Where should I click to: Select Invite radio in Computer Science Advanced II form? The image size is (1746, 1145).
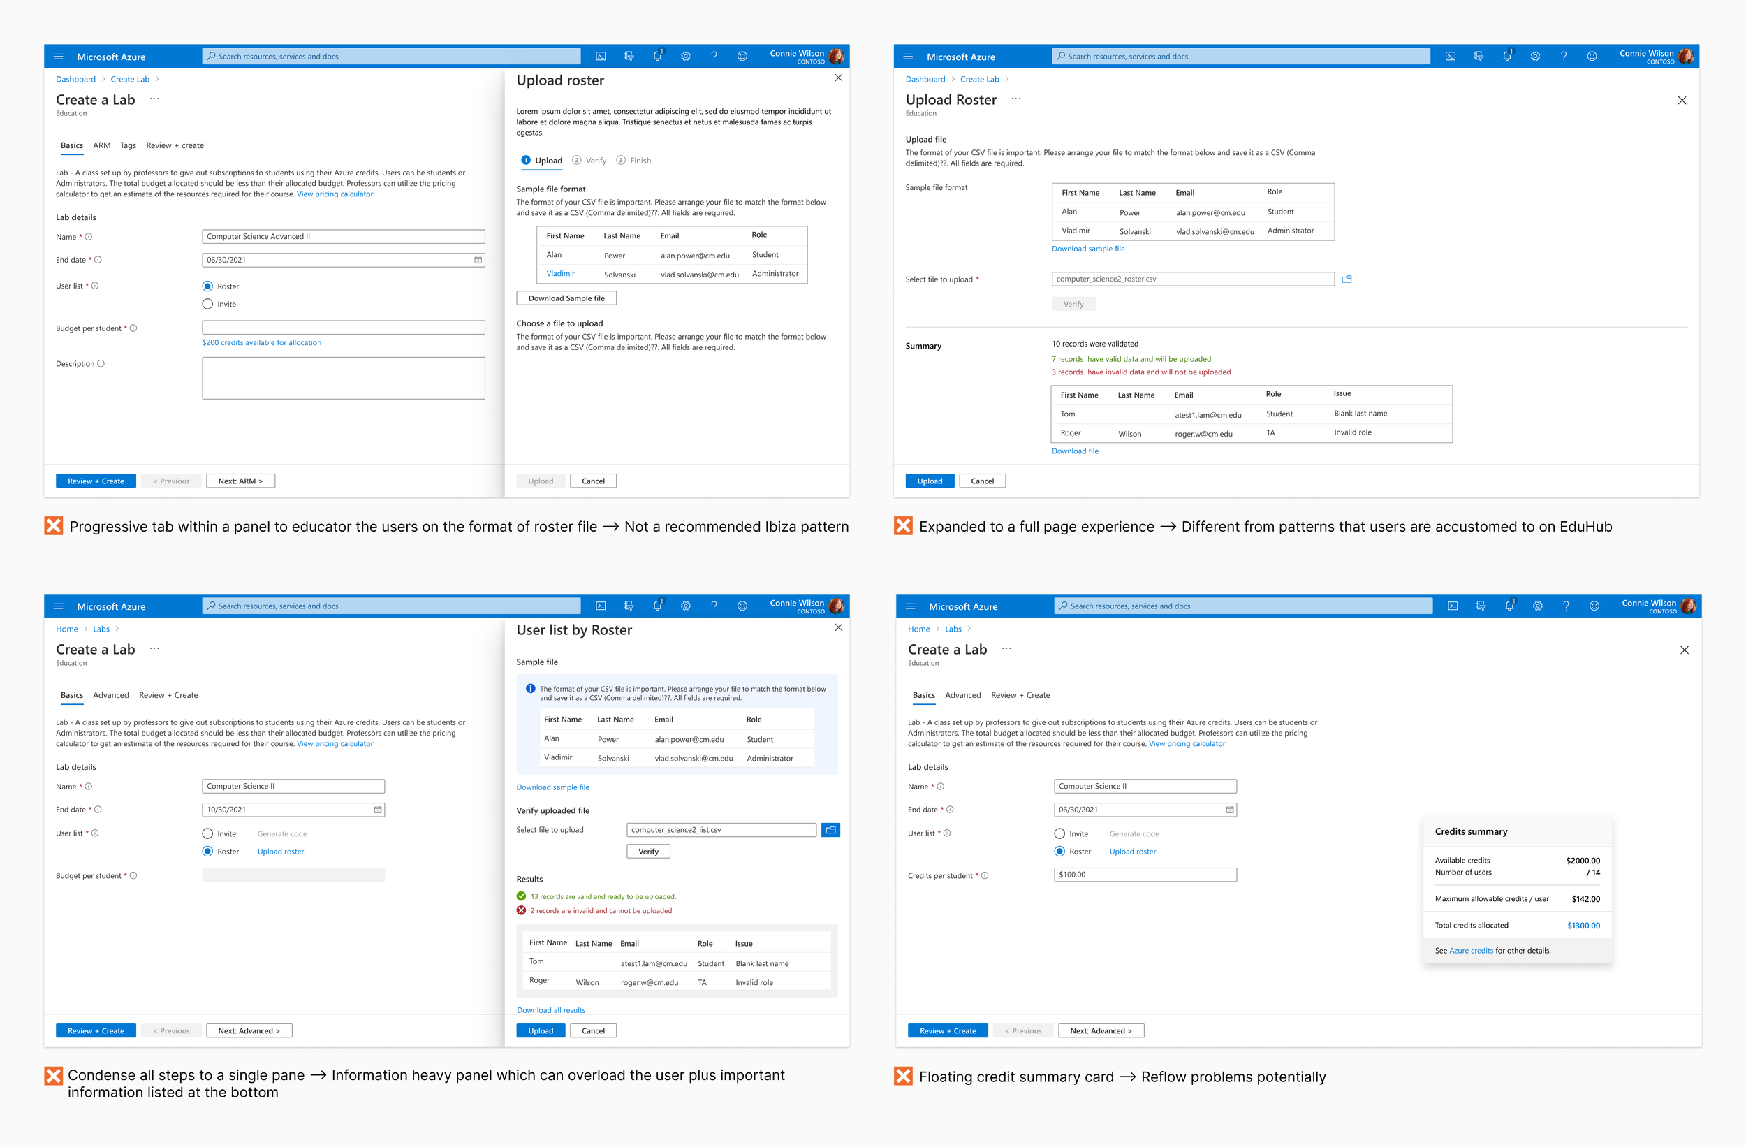point(207,305)
